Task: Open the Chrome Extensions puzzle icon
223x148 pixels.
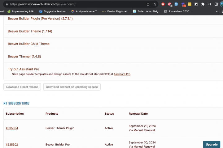Action: coord(203,4)
